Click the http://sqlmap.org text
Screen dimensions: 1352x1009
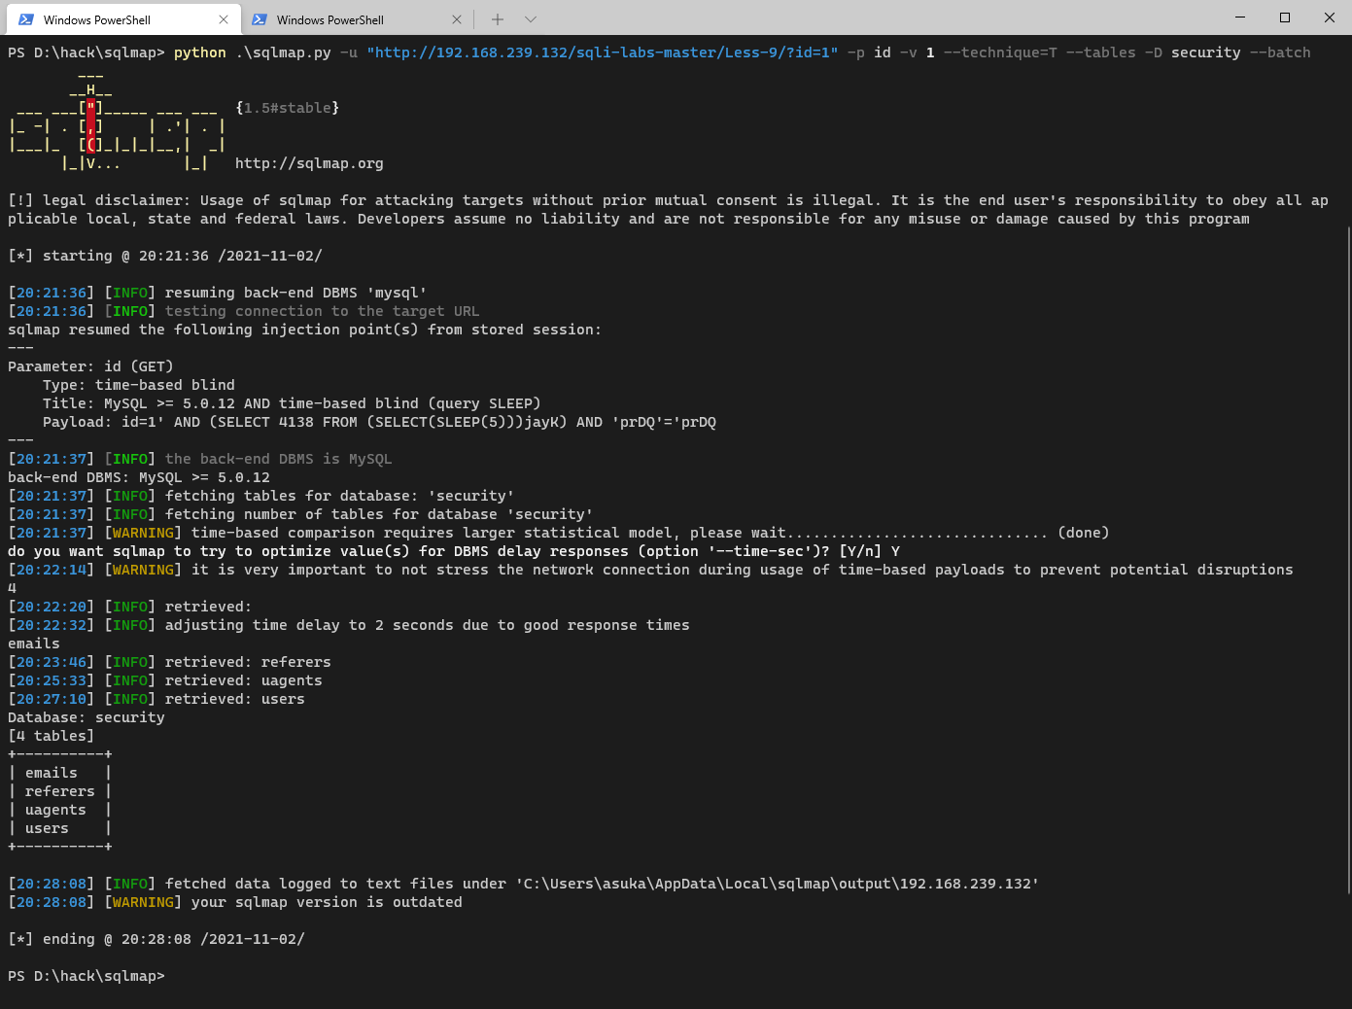pyautogui.click(x=309, y=163)
